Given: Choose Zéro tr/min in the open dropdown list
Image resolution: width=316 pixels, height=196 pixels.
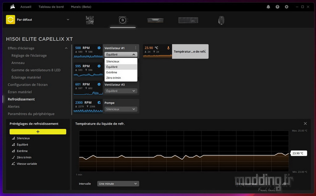Looking at the screenshot, I should pyautogui.click(x=121, y=78).
